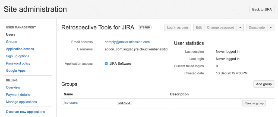Go to Groups in the sidebar
Viewport: 278px width, 117px height.
tap(11, 42)
